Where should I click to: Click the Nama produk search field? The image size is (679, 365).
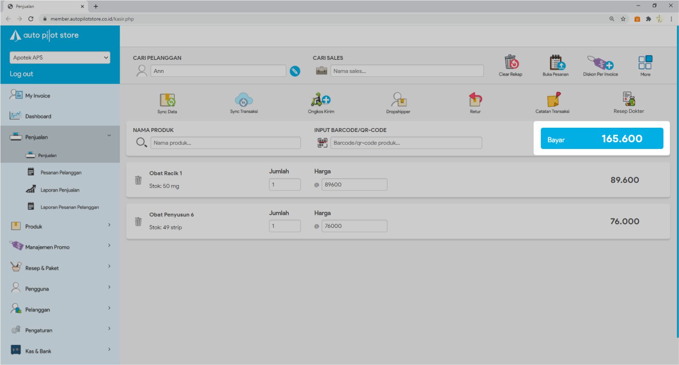(225, 143)
